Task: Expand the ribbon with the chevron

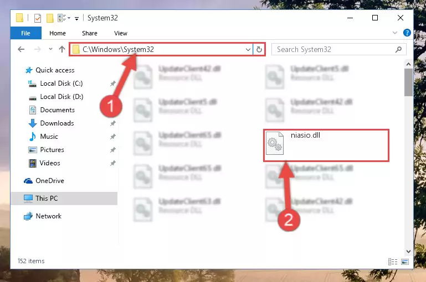Action: (x=395, y=33)
